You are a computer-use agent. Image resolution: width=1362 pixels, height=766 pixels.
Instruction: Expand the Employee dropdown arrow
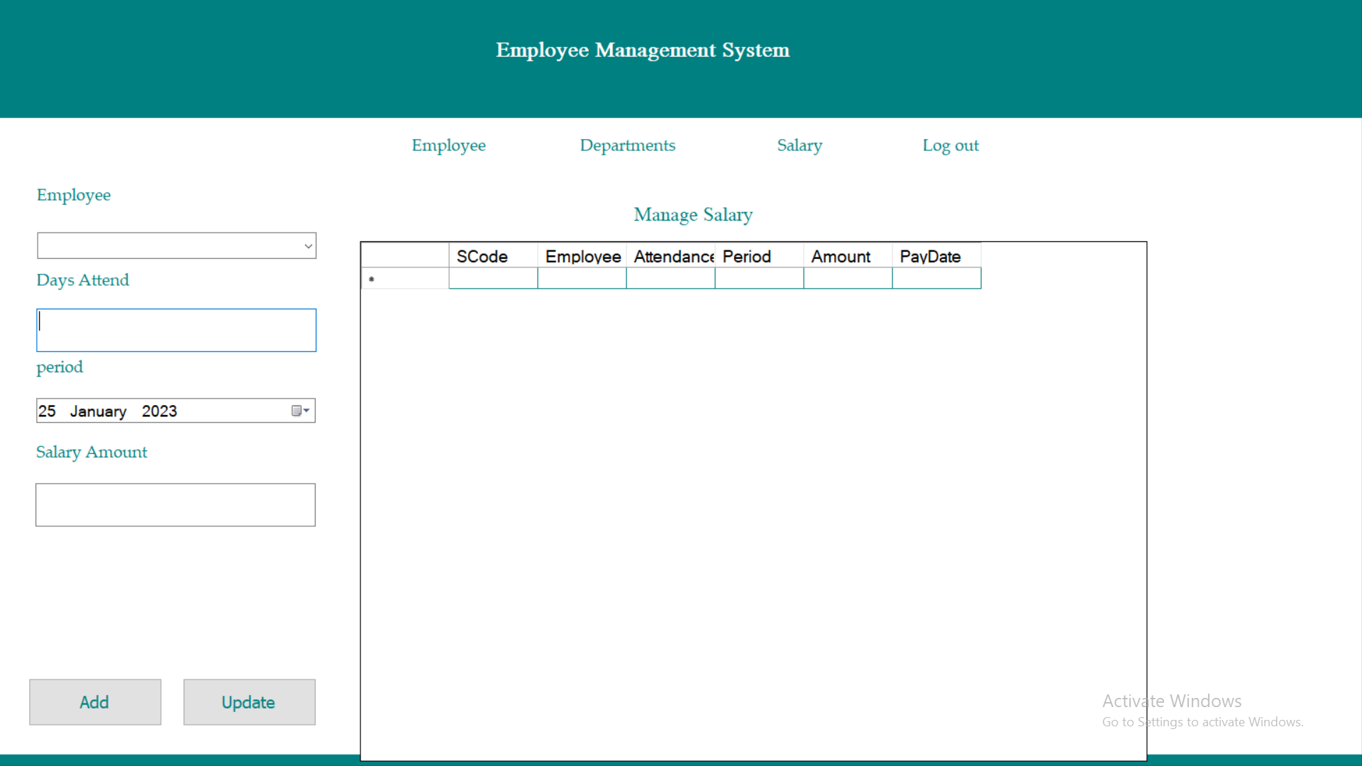pyautogui.click(x=308, y=245)
